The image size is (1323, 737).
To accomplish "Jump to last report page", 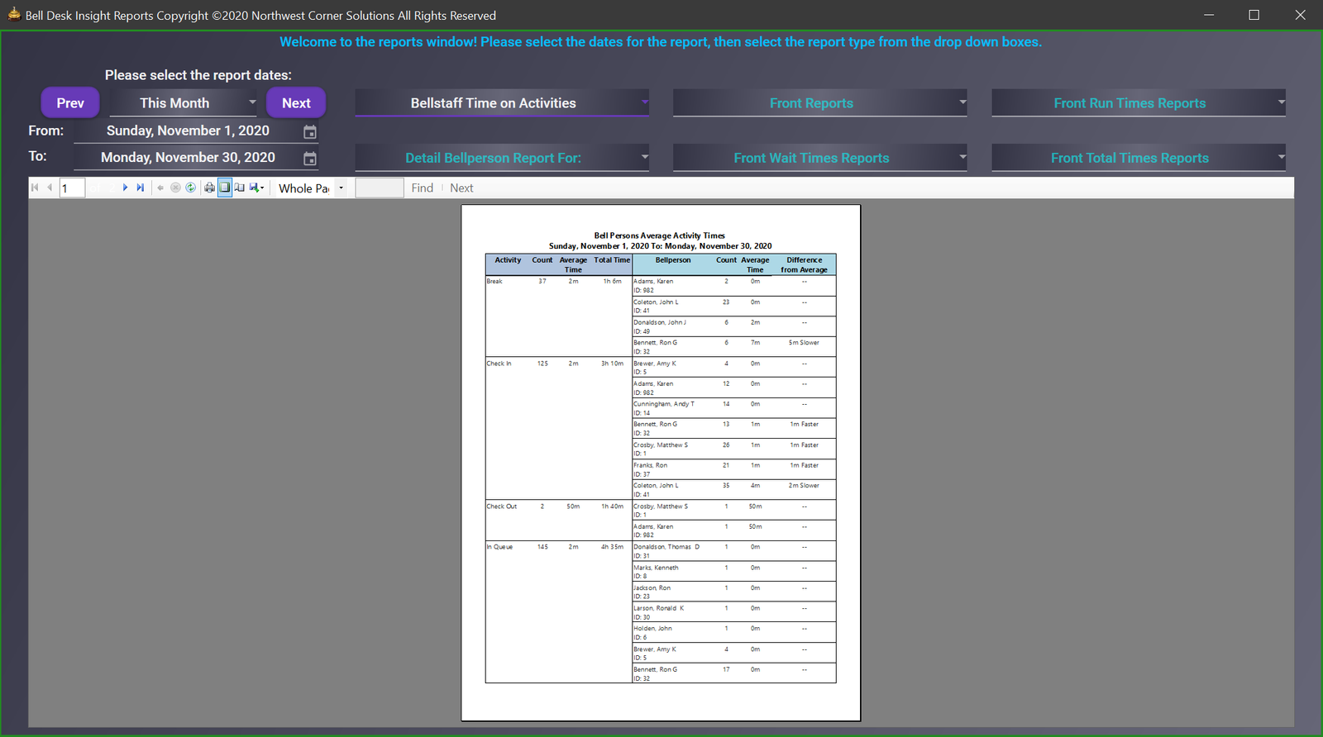I will 141,188.
